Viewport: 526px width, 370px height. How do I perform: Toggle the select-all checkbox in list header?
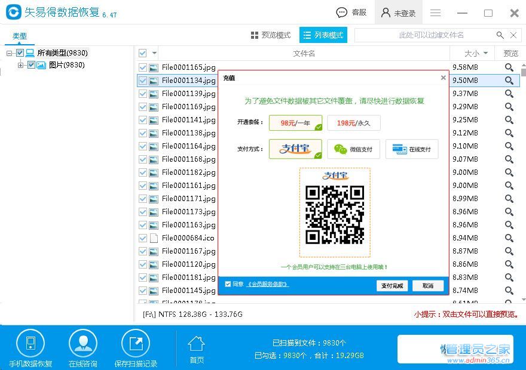143,53
